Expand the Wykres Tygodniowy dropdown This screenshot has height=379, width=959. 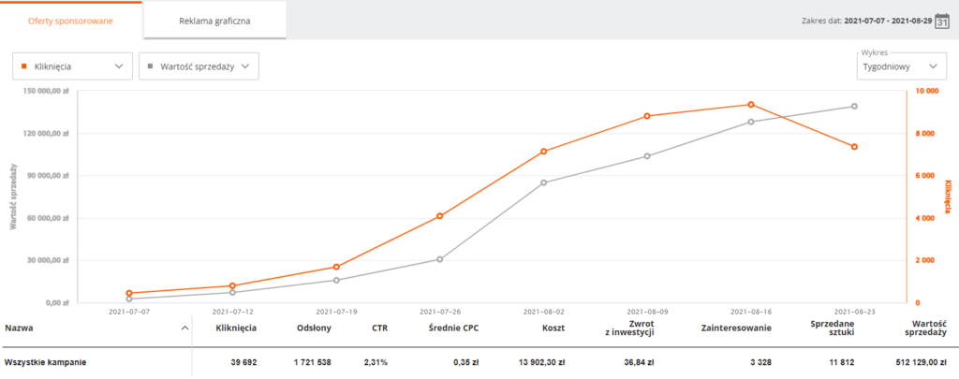(898, 66)
